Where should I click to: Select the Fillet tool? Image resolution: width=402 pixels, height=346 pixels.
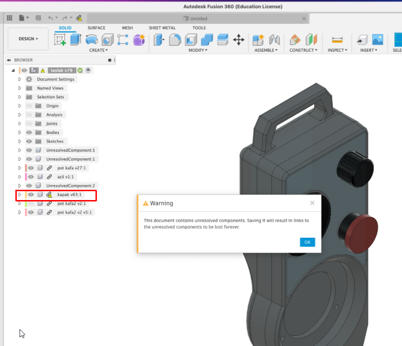click(175, 40)
